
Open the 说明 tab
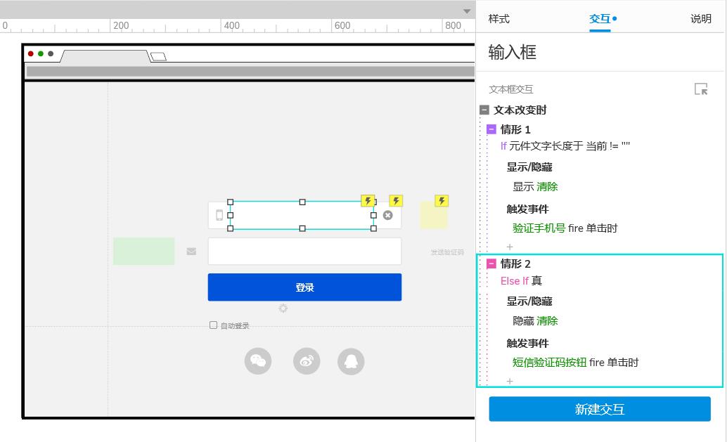(x=700, y=19)
